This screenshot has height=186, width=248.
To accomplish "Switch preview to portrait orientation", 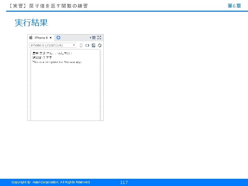I will tap(81, 45).
